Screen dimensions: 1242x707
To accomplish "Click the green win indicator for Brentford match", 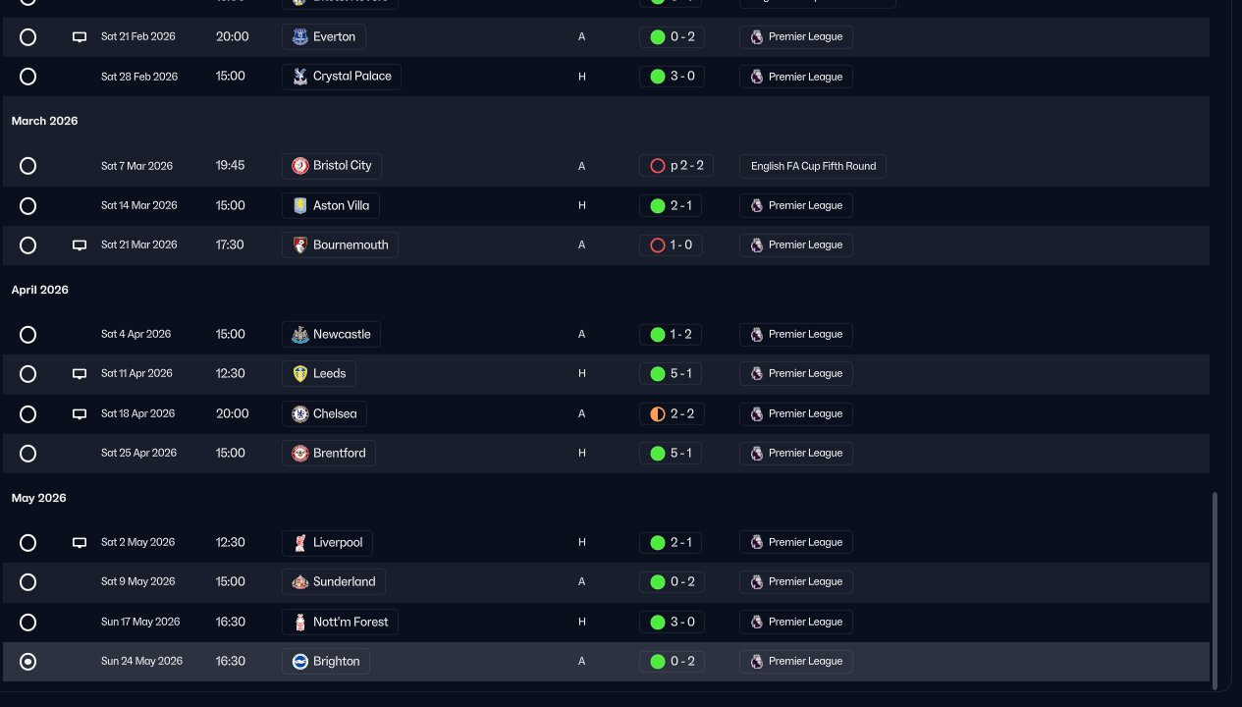I will coord(658,454).
